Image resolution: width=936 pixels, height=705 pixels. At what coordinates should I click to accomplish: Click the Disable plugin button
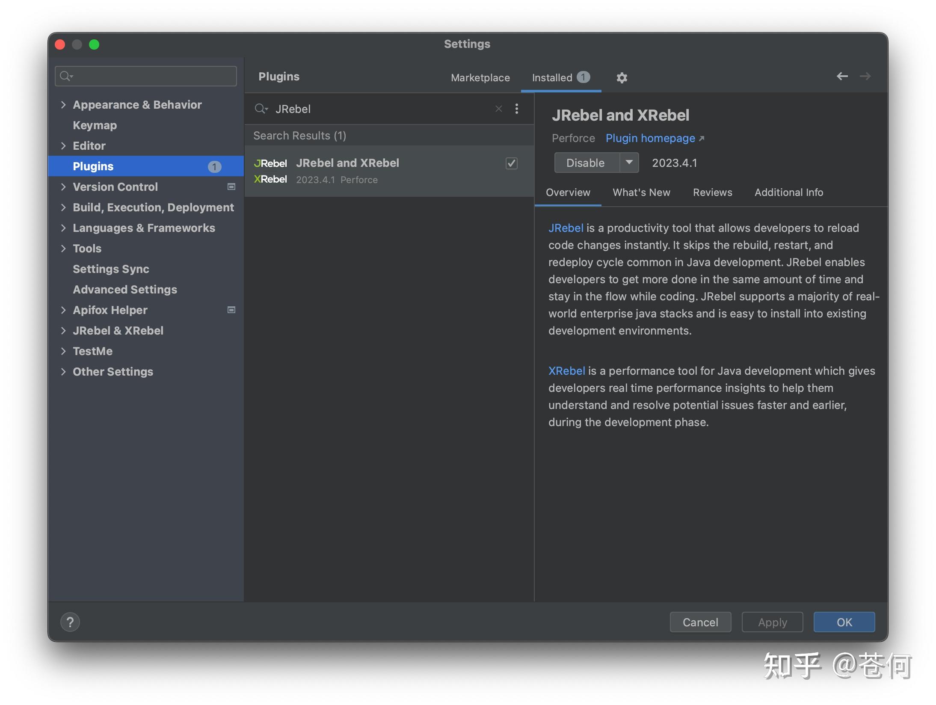click(586, 163)
